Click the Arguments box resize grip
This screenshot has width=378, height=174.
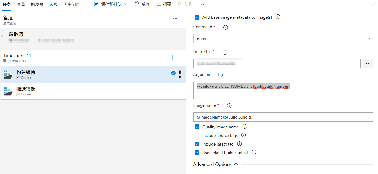(x=372, y=98)
